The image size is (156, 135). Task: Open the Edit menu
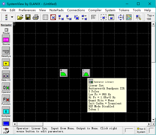(x=12, y=10)
